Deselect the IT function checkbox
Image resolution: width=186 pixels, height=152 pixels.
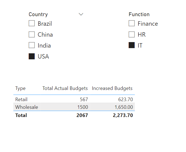[x=132, y=45]
